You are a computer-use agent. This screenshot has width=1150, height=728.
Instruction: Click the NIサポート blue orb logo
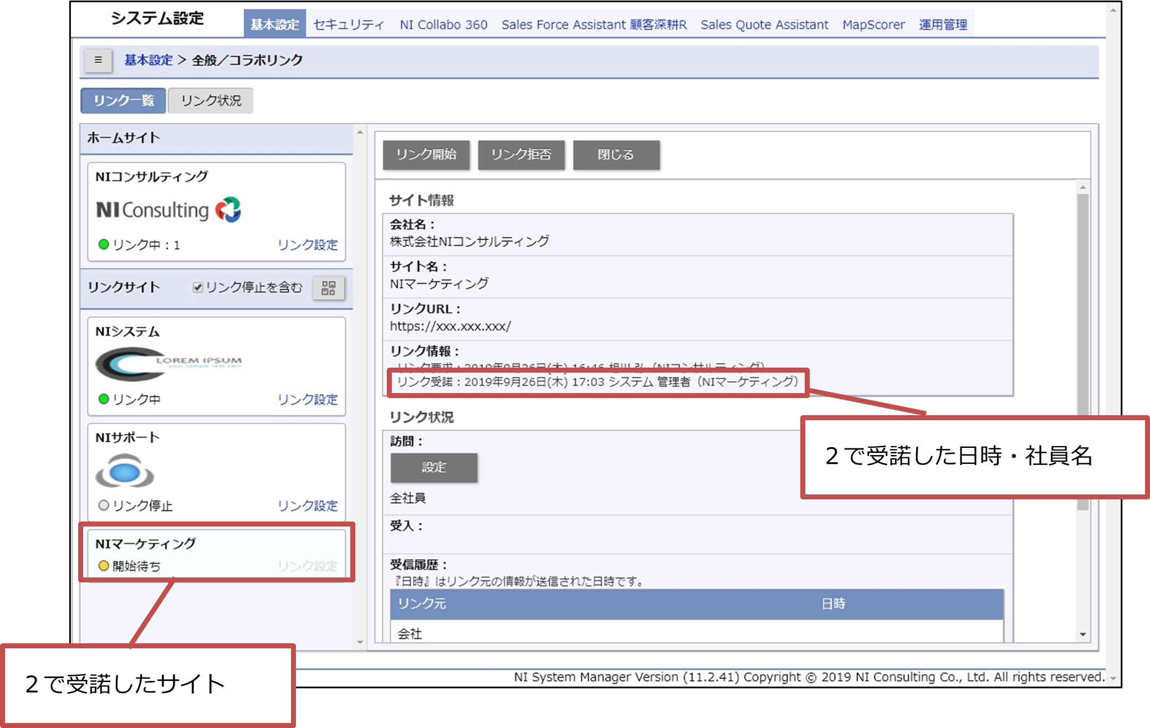coord(125,471)
